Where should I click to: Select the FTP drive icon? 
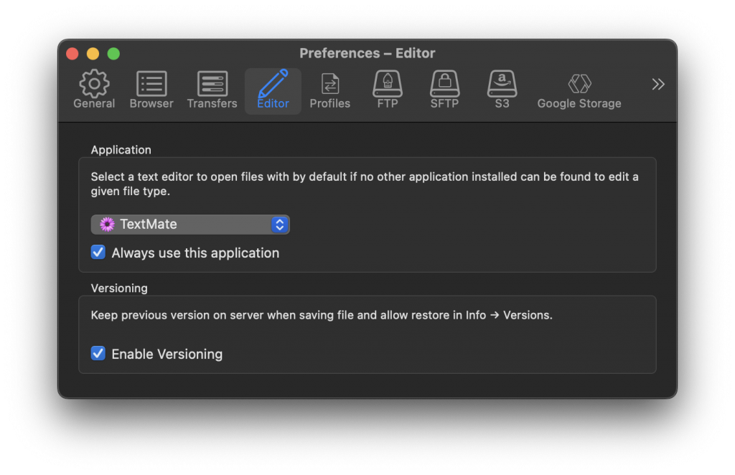point(388,83)
